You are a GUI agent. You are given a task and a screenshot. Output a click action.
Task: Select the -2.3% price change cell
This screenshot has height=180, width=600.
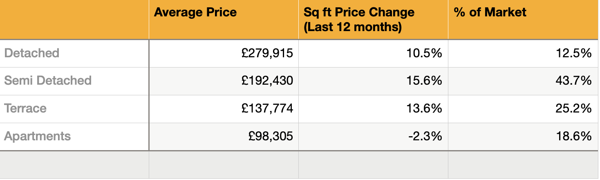(x=373, y=137)
